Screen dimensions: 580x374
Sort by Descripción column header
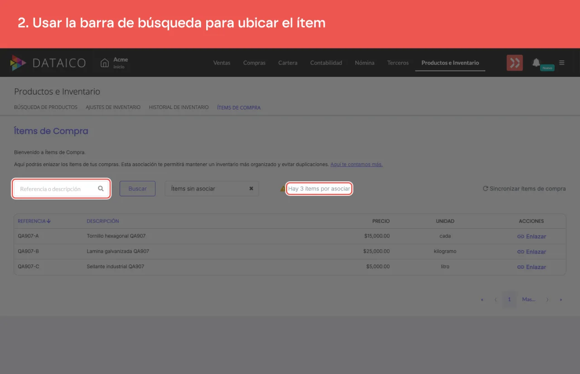(103, 221)
